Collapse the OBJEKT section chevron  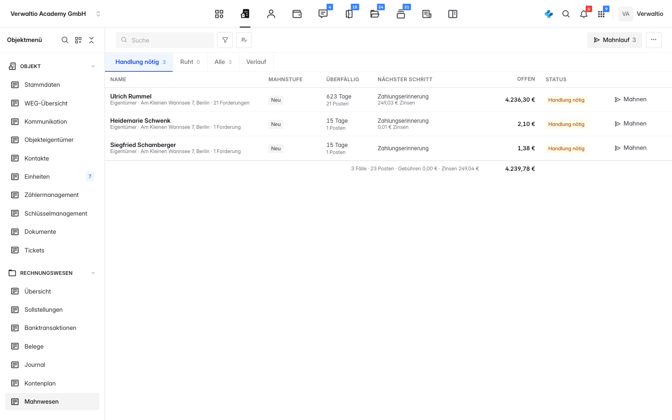[93, 66]
